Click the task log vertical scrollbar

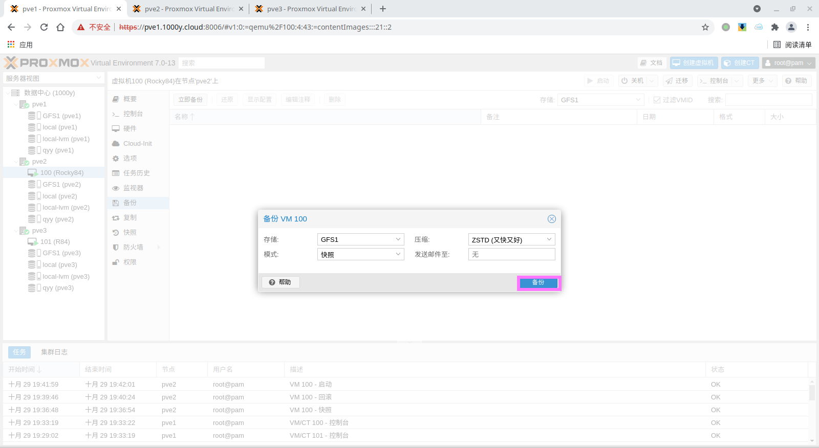point(812,393)
